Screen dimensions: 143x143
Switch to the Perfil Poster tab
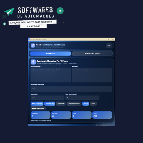tap(50, 54)
